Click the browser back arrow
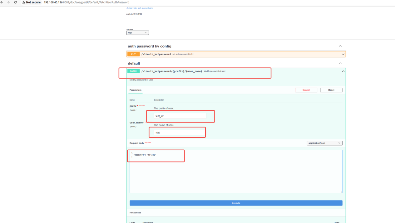Image resolution: width=395 pixels, height=223 pixels. coord(2,2)
